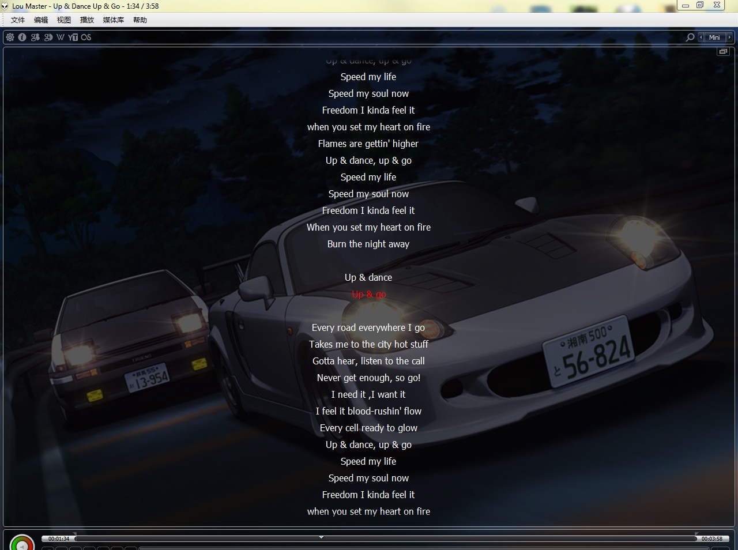Click the lyric 'Flames are gettin' higher'
The height and width of the screenshot is (550, 738).
(x=368, y=144)
